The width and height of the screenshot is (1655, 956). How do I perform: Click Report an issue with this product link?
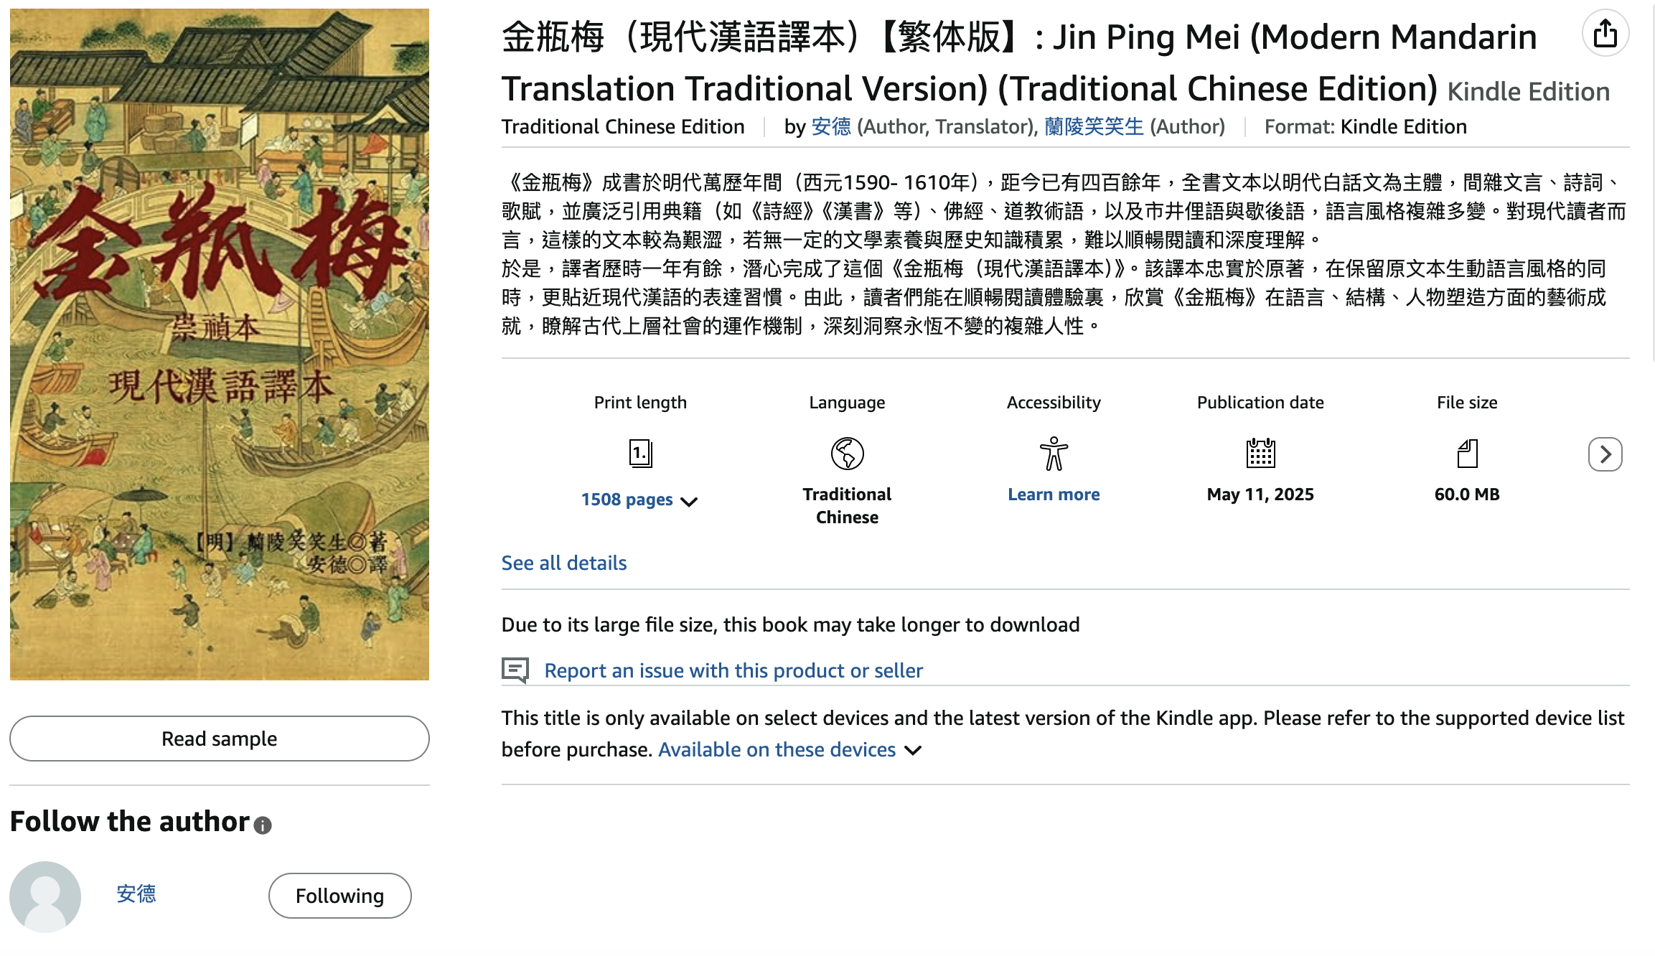tap(733, 670)
